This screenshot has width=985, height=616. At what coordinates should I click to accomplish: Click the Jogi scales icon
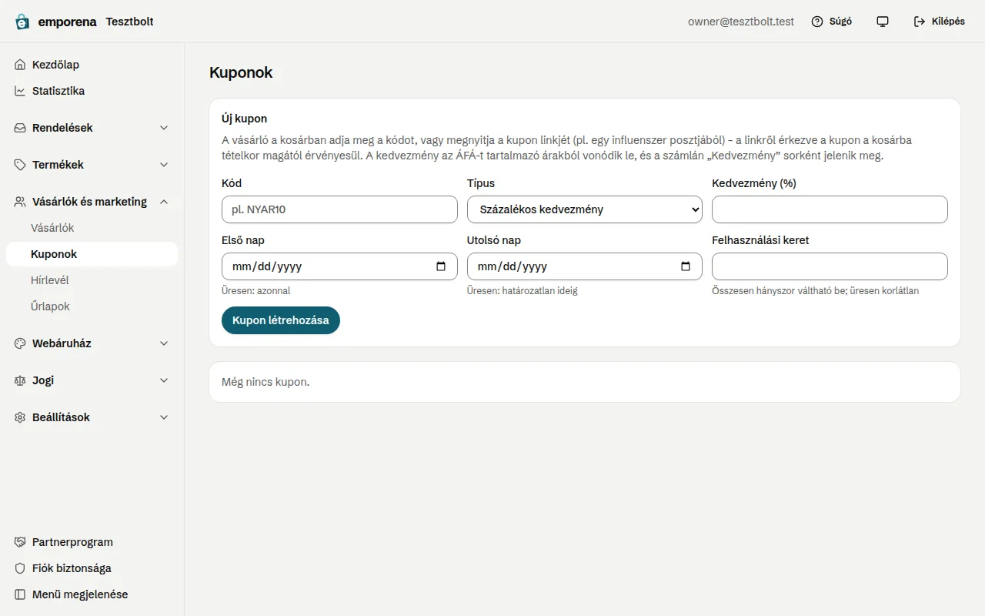tap(20, 380)
